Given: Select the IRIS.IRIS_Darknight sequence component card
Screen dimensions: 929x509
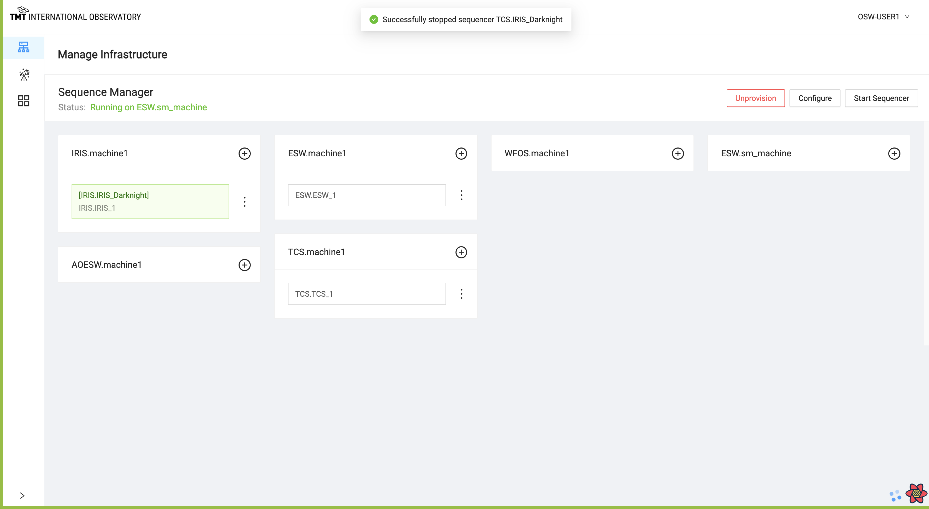Looking at the screenshot, I should click(x=150, y=202).
